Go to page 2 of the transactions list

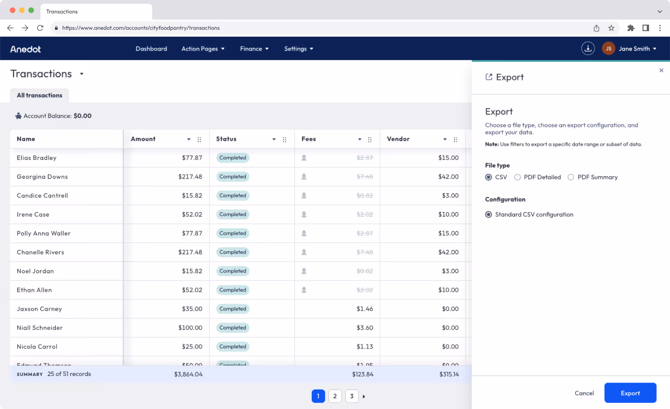pos(335,396)
